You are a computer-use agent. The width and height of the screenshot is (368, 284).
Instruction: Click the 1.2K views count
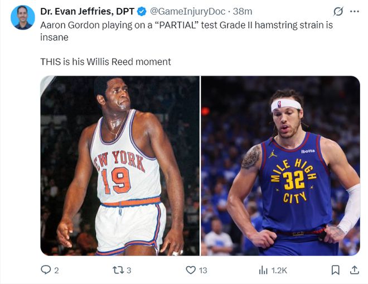tap(279, 270)
